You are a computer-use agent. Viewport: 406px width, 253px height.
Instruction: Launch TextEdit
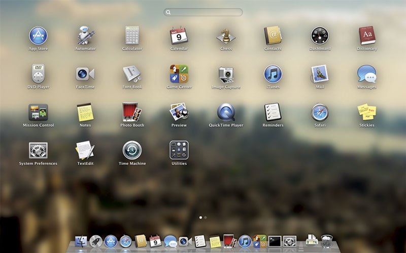point(85,150)
